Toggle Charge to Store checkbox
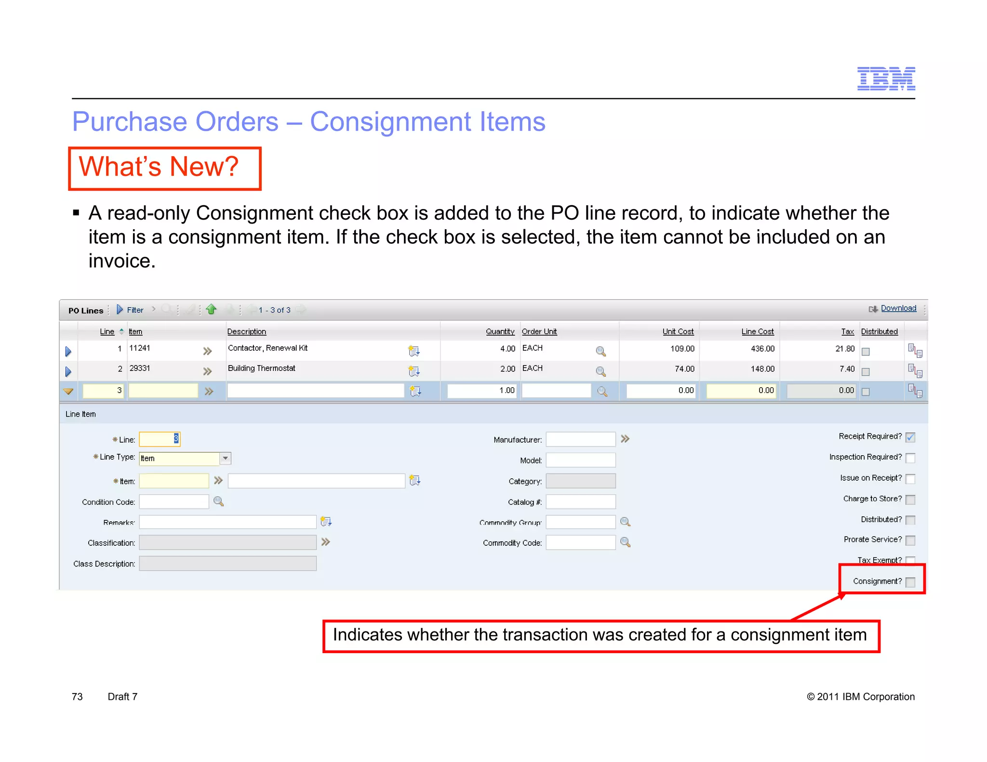Screen dimensions: 987x762 point(910,499)
